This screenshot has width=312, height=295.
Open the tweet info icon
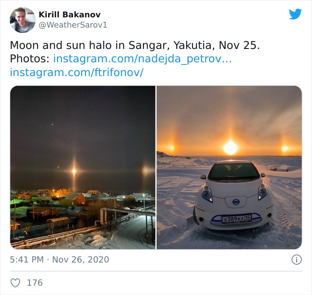pyautogui.click(x=296, y=259)
